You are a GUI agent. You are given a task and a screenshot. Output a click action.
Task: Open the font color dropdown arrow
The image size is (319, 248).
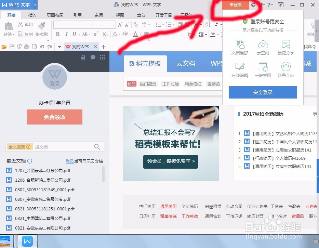pos(141,35)
